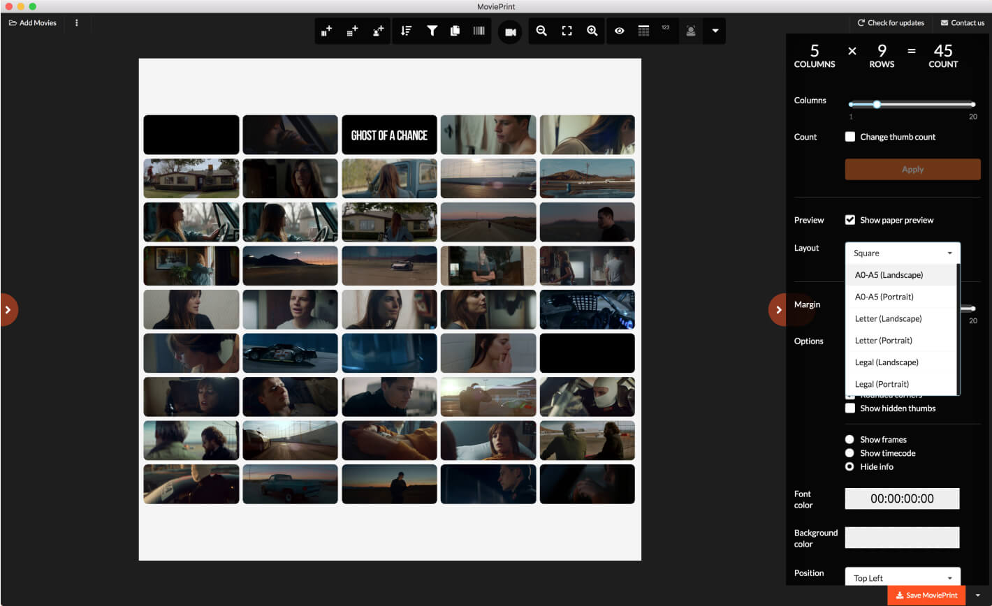Select the Show timecode radio button
Viewport: 992px width, 606px height.
[x=849, y=453]
